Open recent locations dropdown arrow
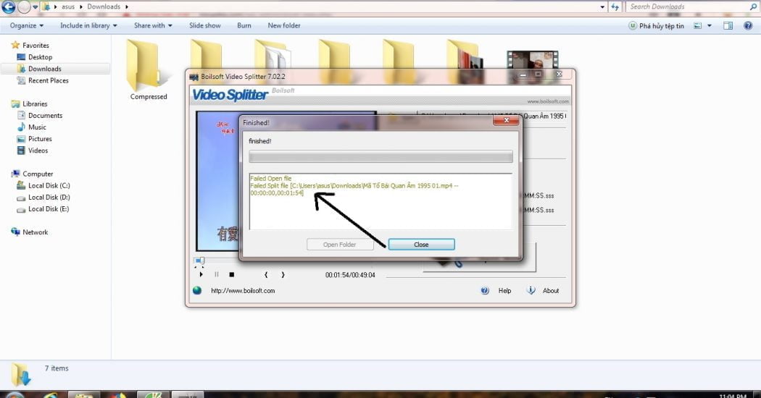Viewport: 761px width, 398px height. [35, 7]
